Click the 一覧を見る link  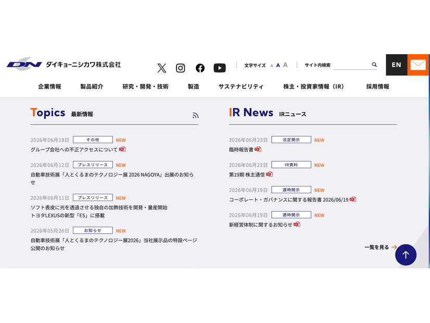(381, 247)
